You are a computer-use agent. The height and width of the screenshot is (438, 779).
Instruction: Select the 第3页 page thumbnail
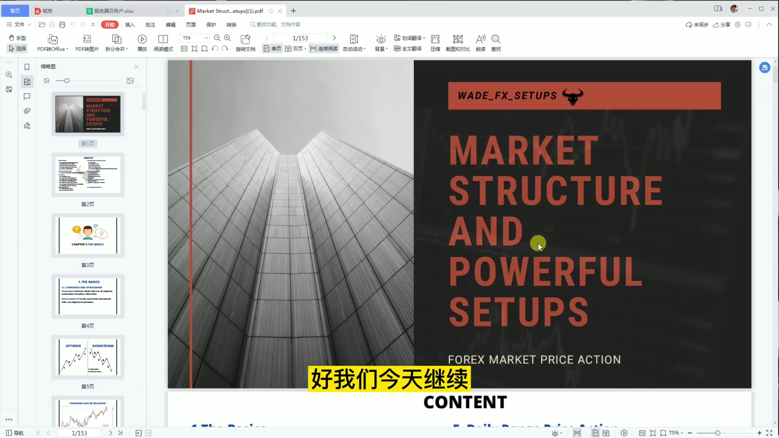88,236
